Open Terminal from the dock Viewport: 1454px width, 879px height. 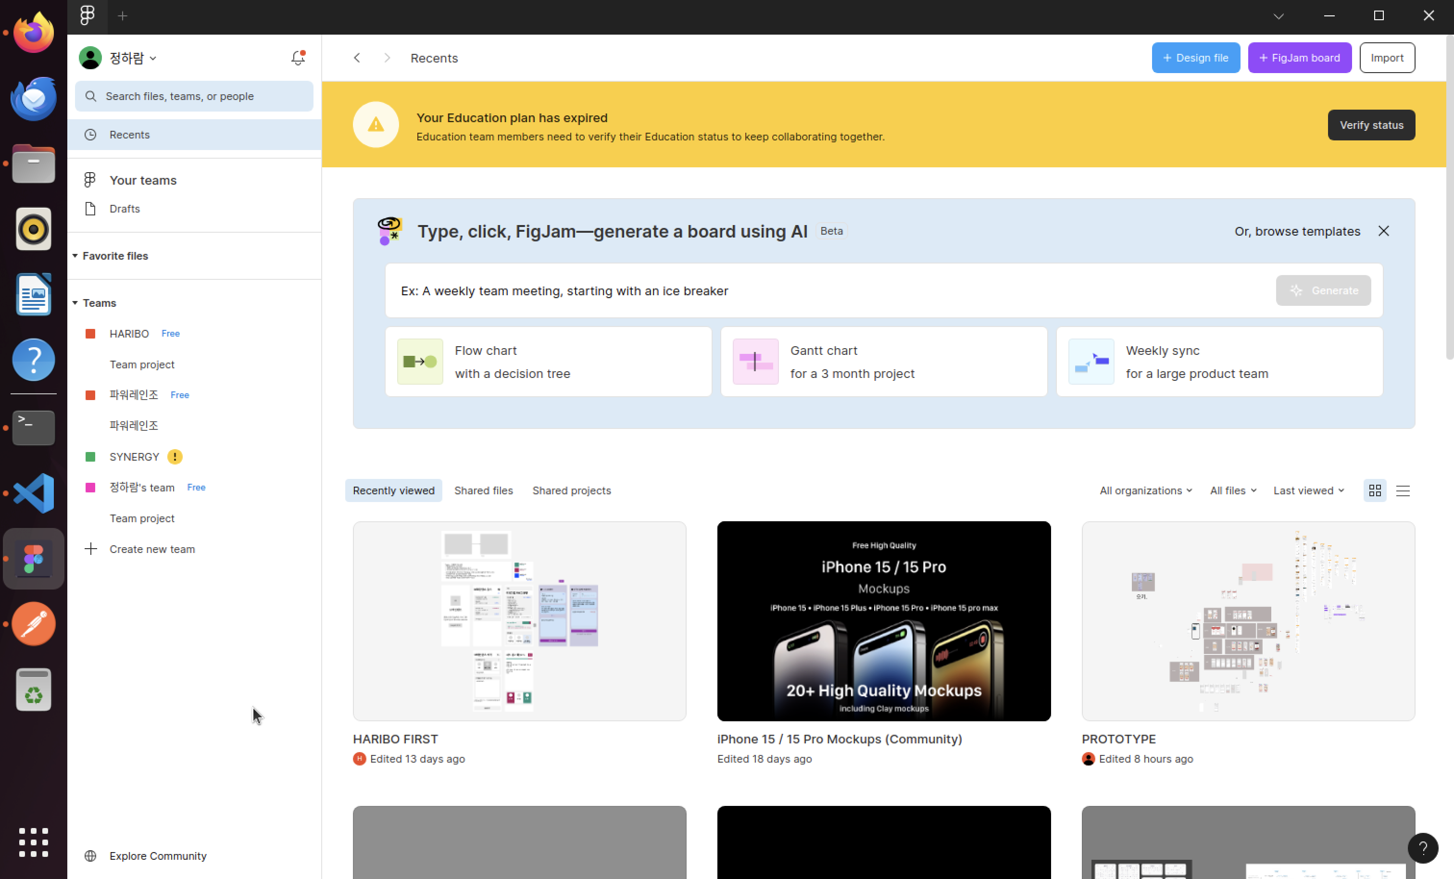click(x=34, y=427)
